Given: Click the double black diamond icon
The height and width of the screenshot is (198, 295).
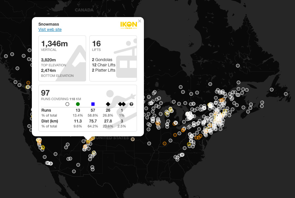Looking at the screenshot, I should pos(122,104).
